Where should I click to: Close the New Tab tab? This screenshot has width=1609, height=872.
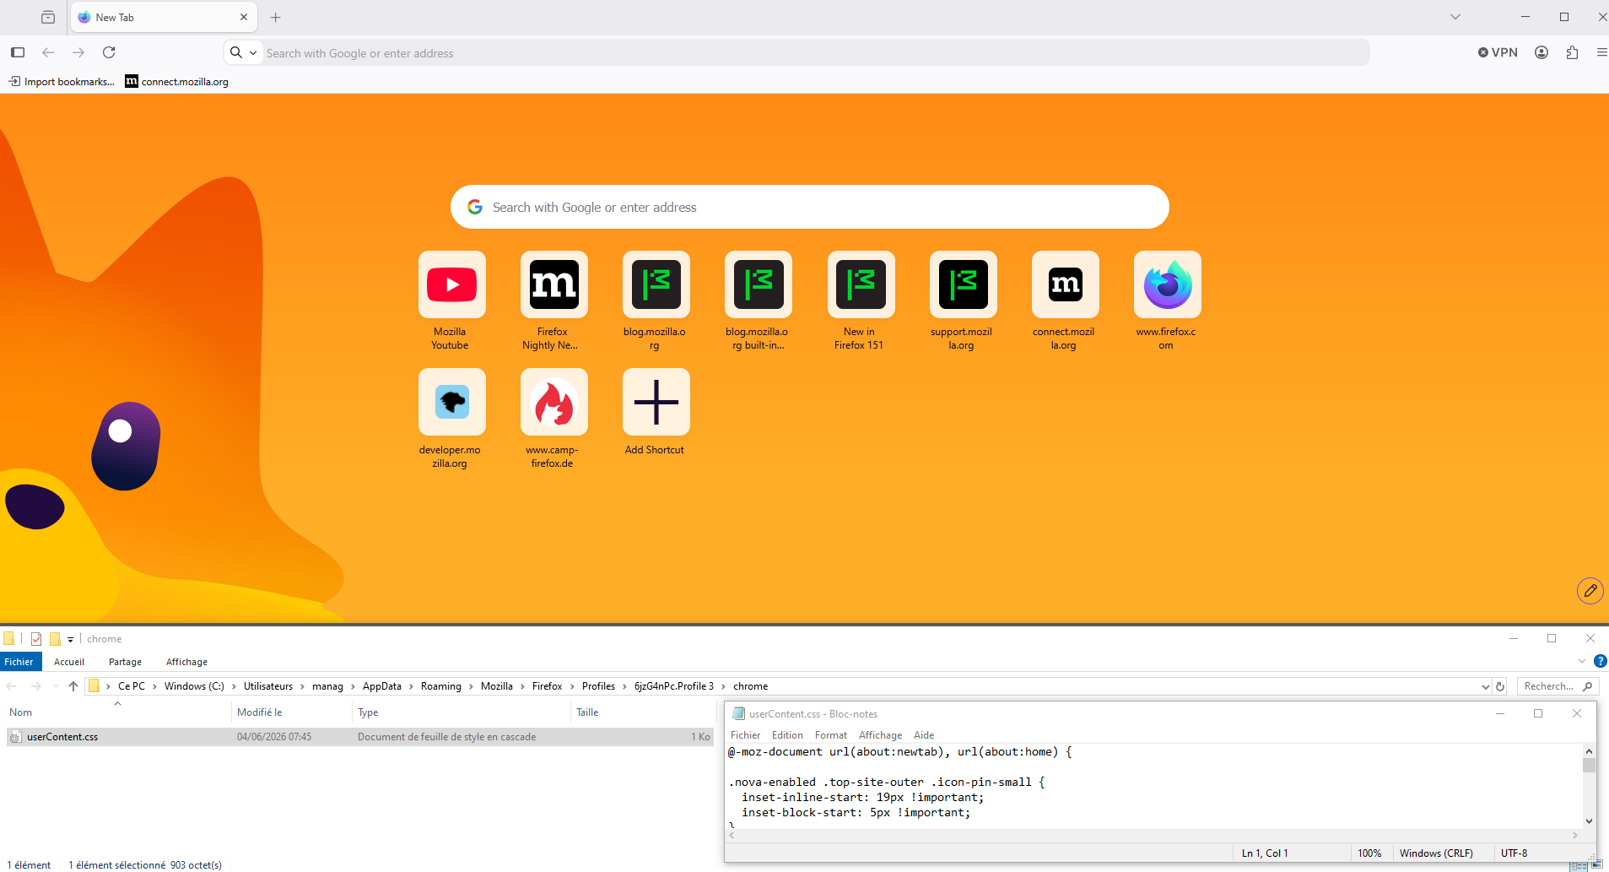click(x=244, y=17)
